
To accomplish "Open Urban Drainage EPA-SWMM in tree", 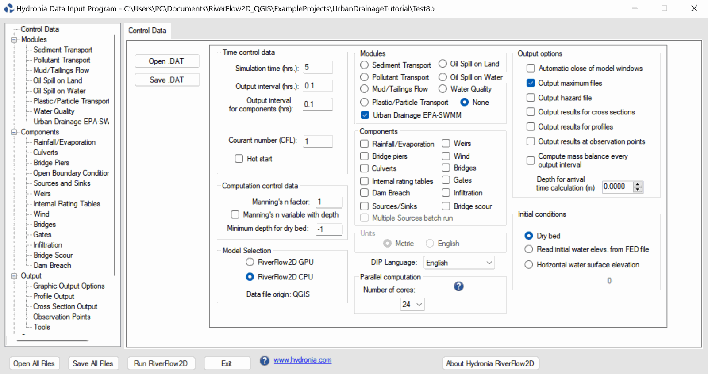I will (71, 122).
